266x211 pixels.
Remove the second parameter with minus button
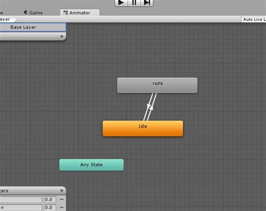(x=62, y=208)
